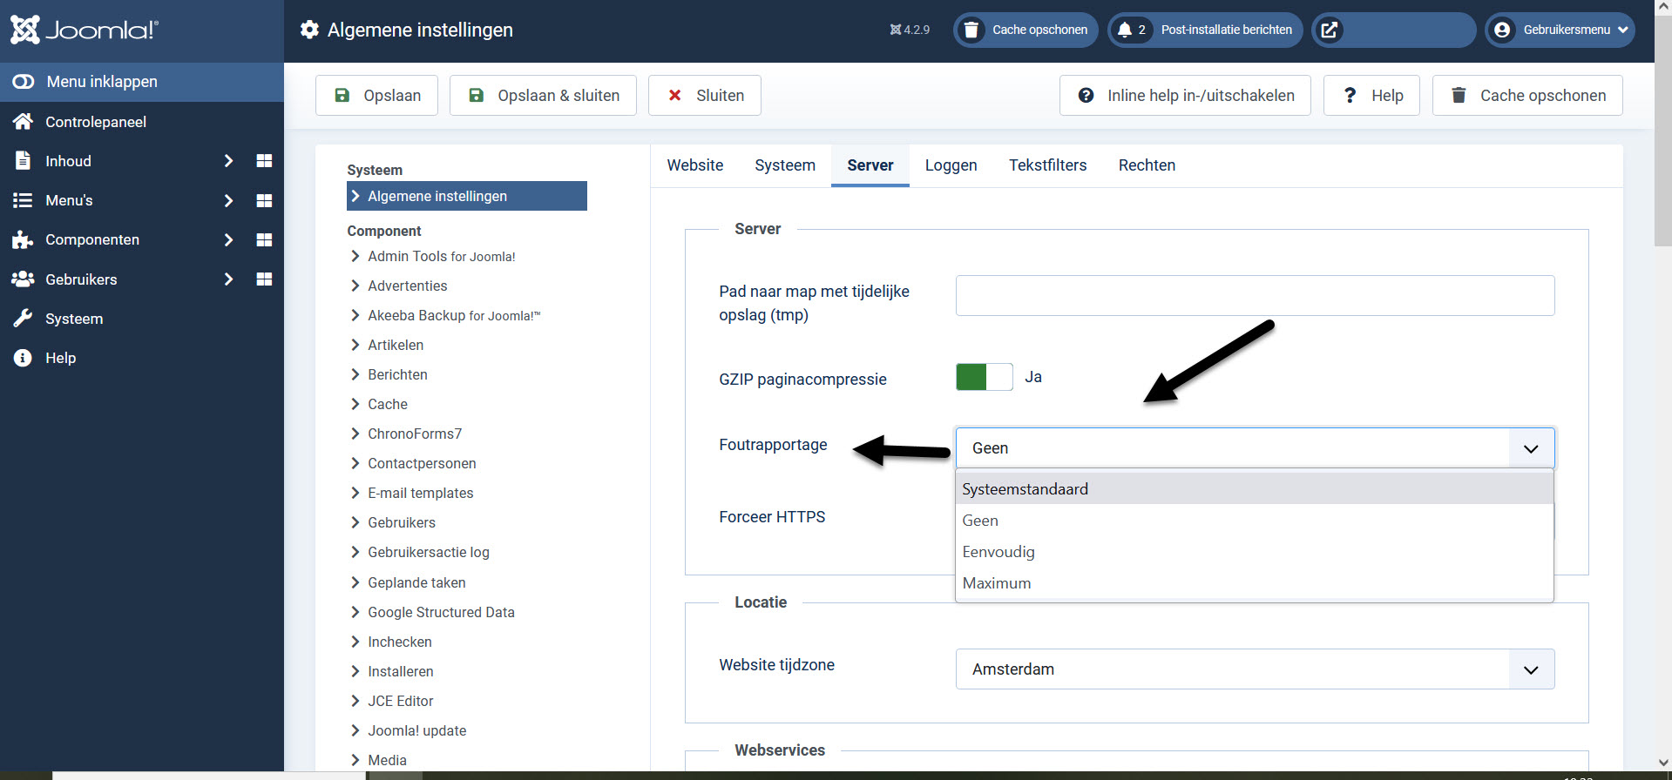Click the Controlepaneel home icon
This screenshot has height=780, width=1672.
click(23, 122)
